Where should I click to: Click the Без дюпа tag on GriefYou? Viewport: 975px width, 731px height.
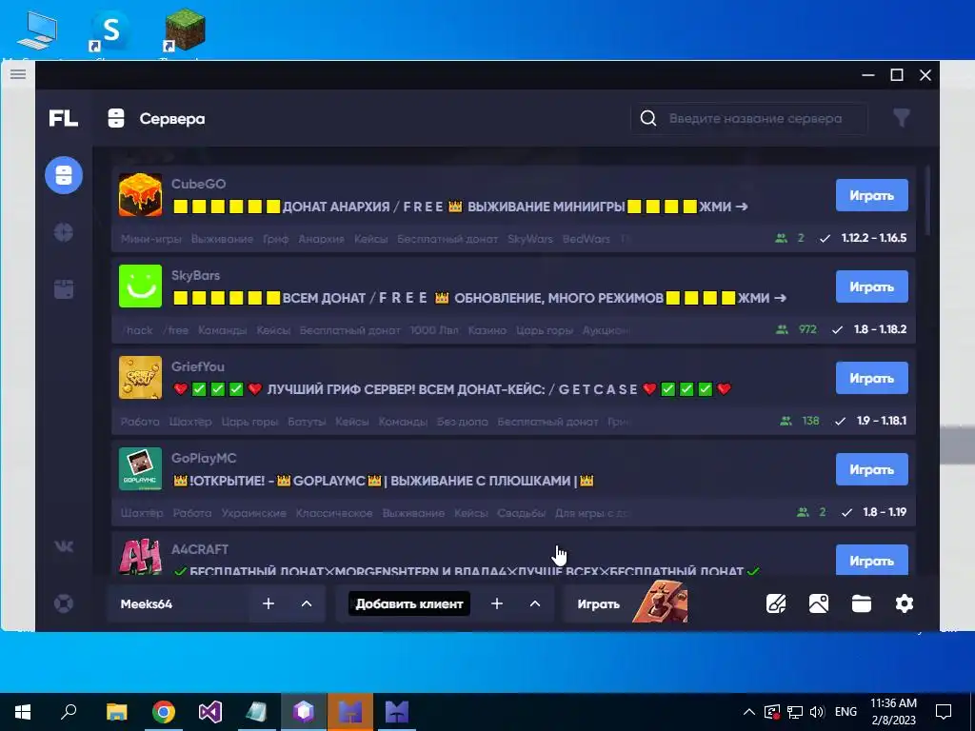click(462, 422)
